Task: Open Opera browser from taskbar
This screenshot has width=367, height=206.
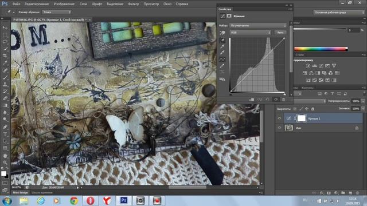Action: click(91, 201)
